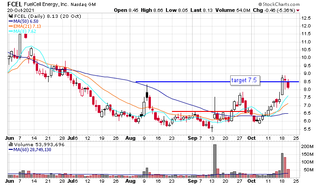Click the MA(50) 6.50 legend entry
321x185 pixels.
[x=26, y=21]
